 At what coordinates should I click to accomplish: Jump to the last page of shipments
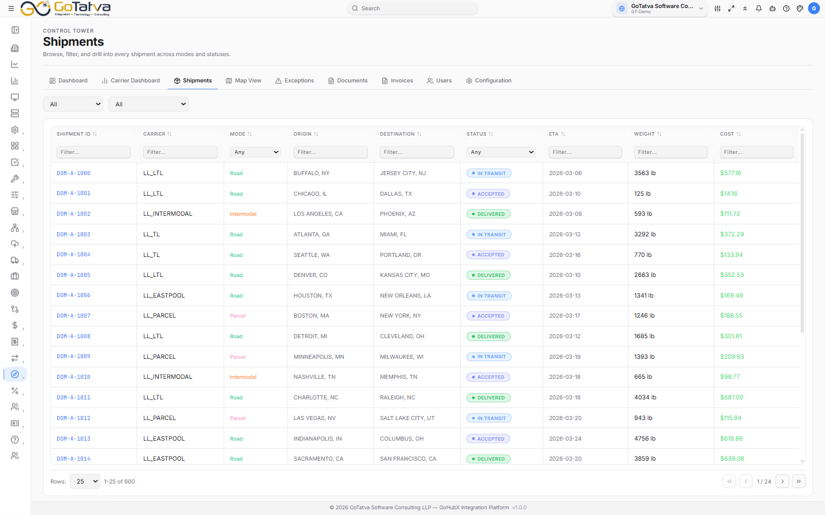(x=799, y=481)
